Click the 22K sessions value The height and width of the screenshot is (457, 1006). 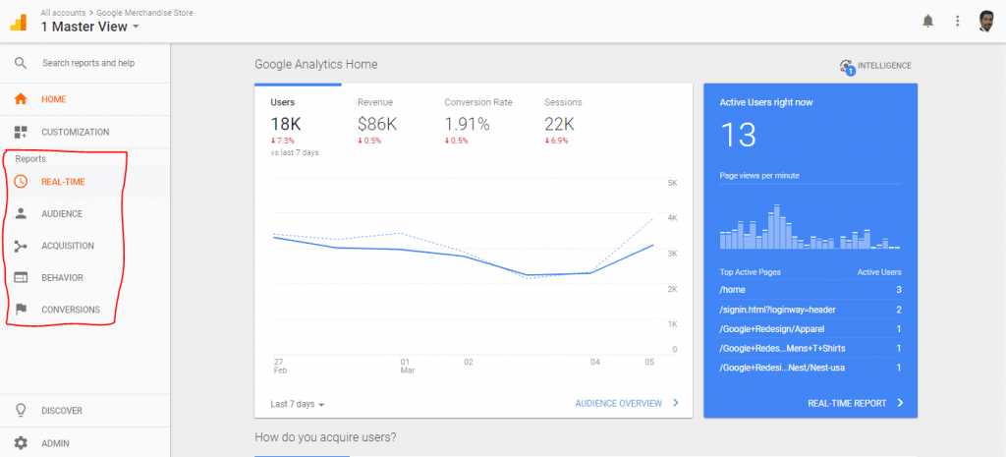tap(559, 124)
